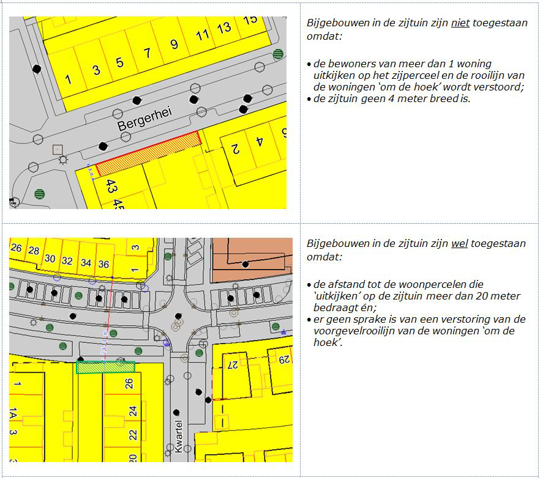This screenshot has height=478, width=540.
Task: Click a black lamppost dot on Bergerhei
Action: (137, 98)
